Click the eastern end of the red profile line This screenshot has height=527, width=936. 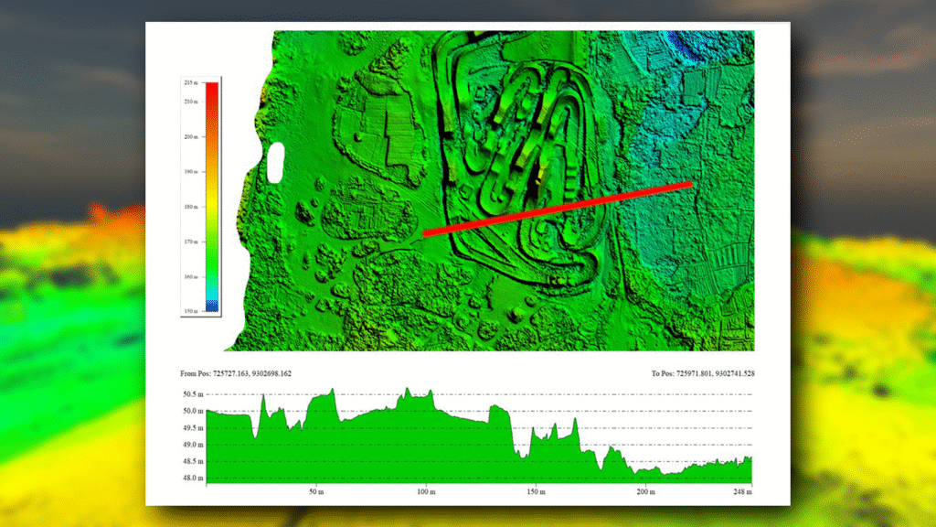[688, 184]
